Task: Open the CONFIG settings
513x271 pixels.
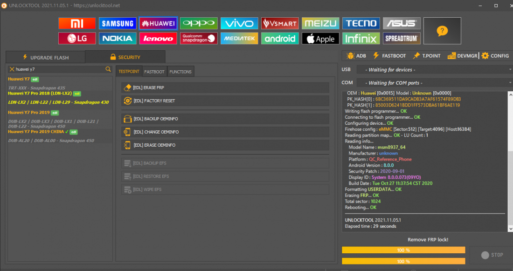Action: coord(495,56)
